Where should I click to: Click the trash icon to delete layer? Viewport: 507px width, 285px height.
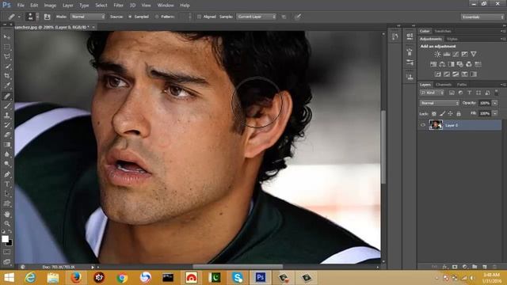click(494, 267)
